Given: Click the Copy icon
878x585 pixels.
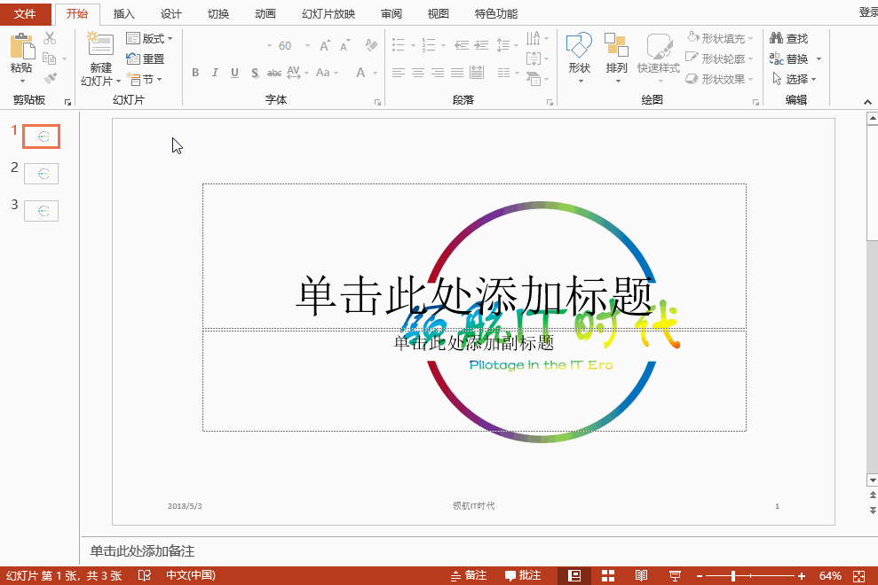Looking at the screenshot, I should click(50, 58).
